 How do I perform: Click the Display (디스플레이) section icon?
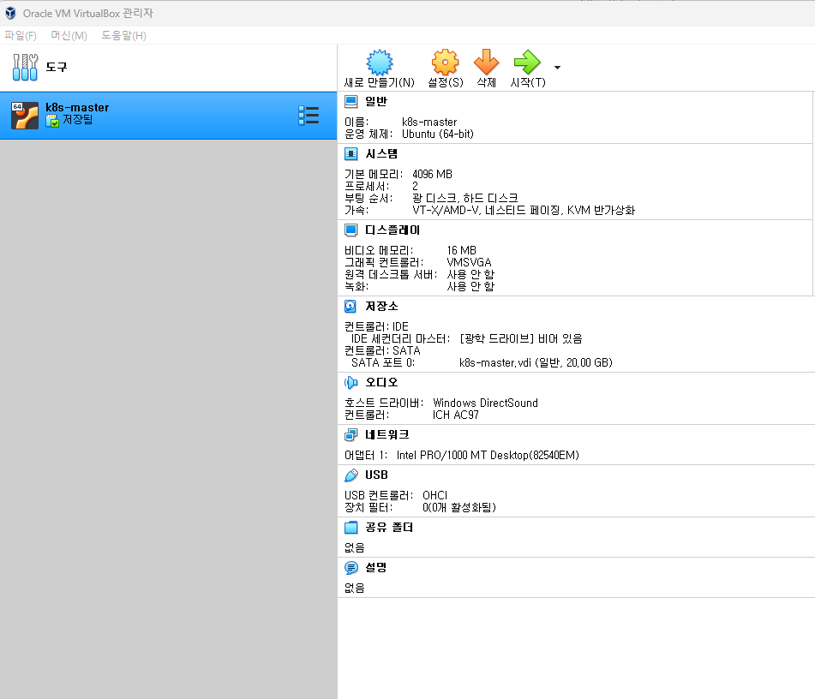(x=351, y=230)
